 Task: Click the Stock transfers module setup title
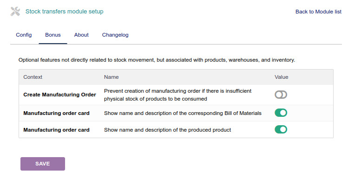click(x=65, y=12)
